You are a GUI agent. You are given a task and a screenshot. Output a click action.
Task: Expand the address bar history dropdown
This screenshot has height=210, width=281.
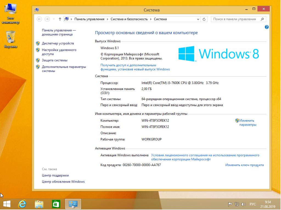[x=198, y=19]
